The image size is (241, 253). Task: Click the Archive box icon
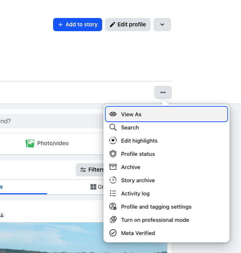tap(113, 167)
